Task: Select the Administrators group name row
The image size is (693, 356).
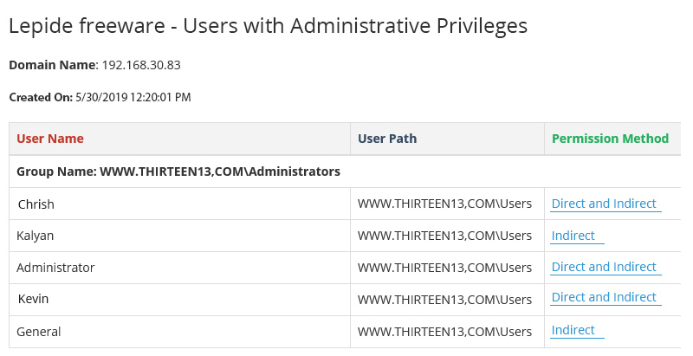Action: [x=345, y=172]
